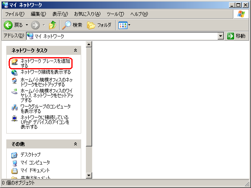Click the Views grid icon

click(x=122, y=25)
